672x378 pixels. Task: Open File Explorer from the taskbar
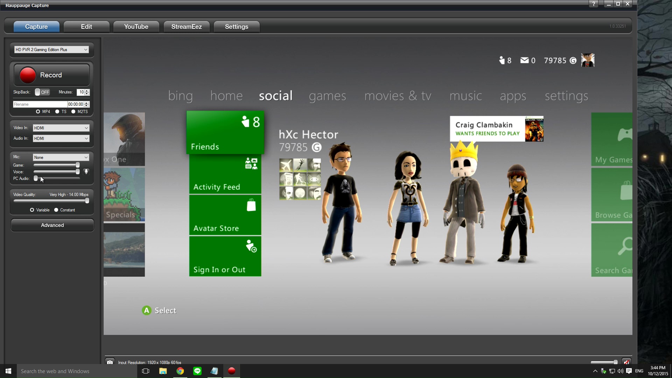[x=163, y=371]
